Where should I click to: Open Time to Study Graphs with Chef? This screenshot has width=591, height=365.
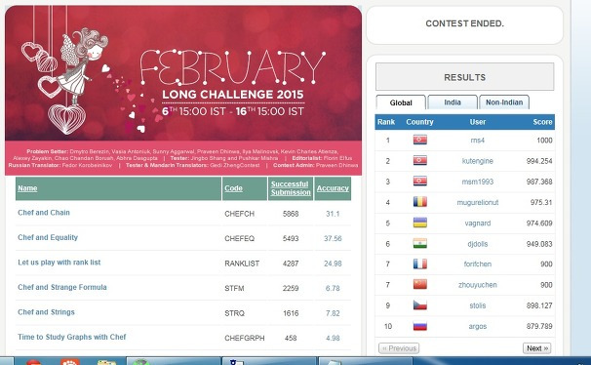(72, 337)
